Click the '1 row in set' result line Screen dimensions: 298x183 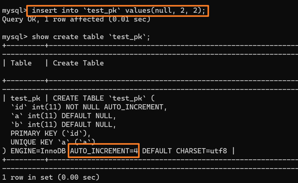click(51, 177)
